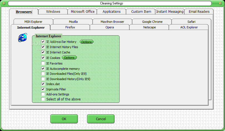225x131 pixels.
Task: Click the Internet Explorer logo icon
Action: coord(23,38)
